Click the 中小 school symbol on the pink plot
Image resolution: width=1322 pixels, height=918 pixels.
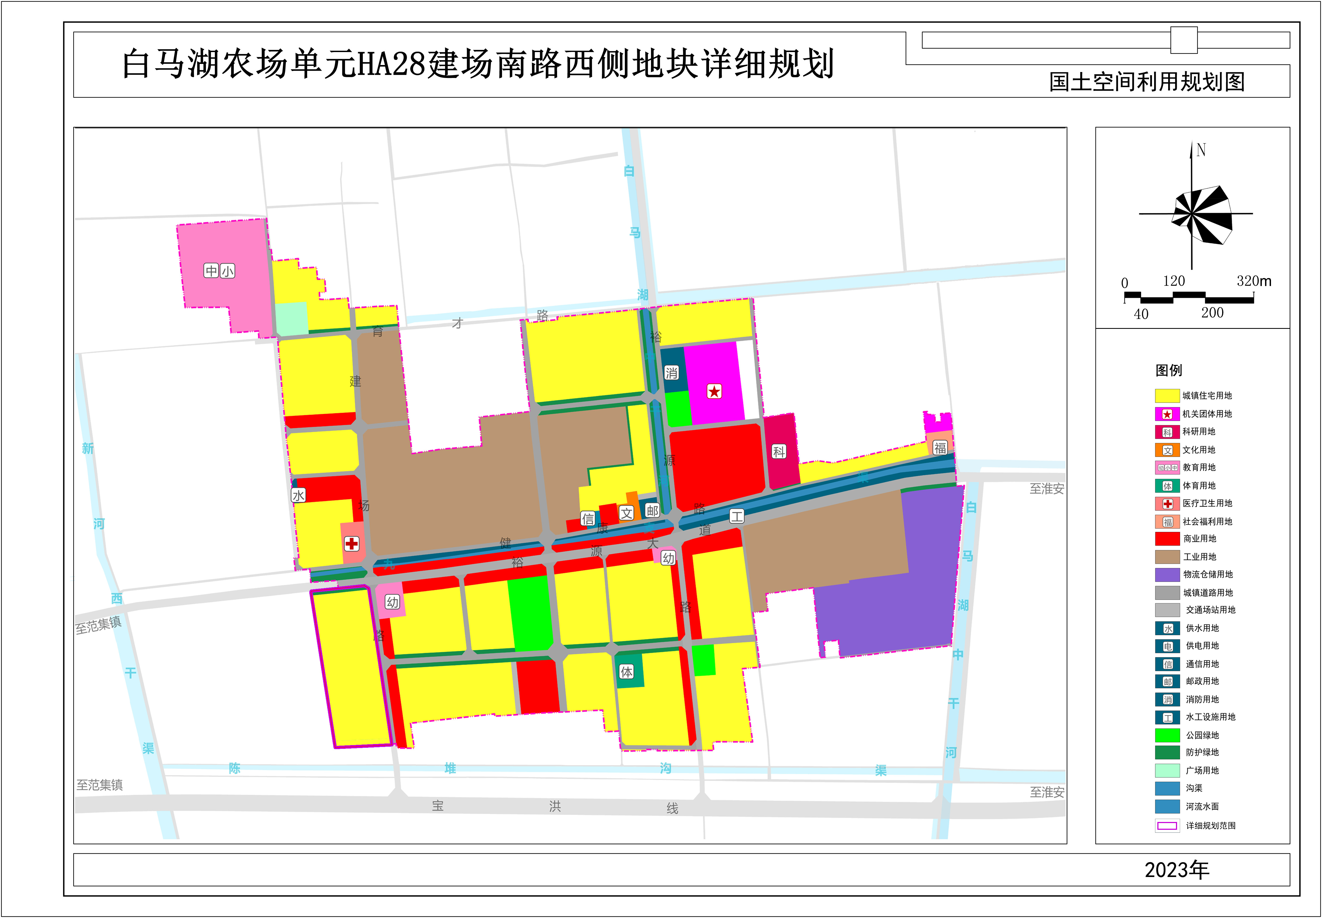tap(219, 270)
